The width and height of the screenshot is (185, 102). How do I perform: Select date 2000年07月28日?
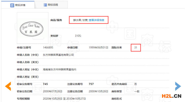coord(52,91)
